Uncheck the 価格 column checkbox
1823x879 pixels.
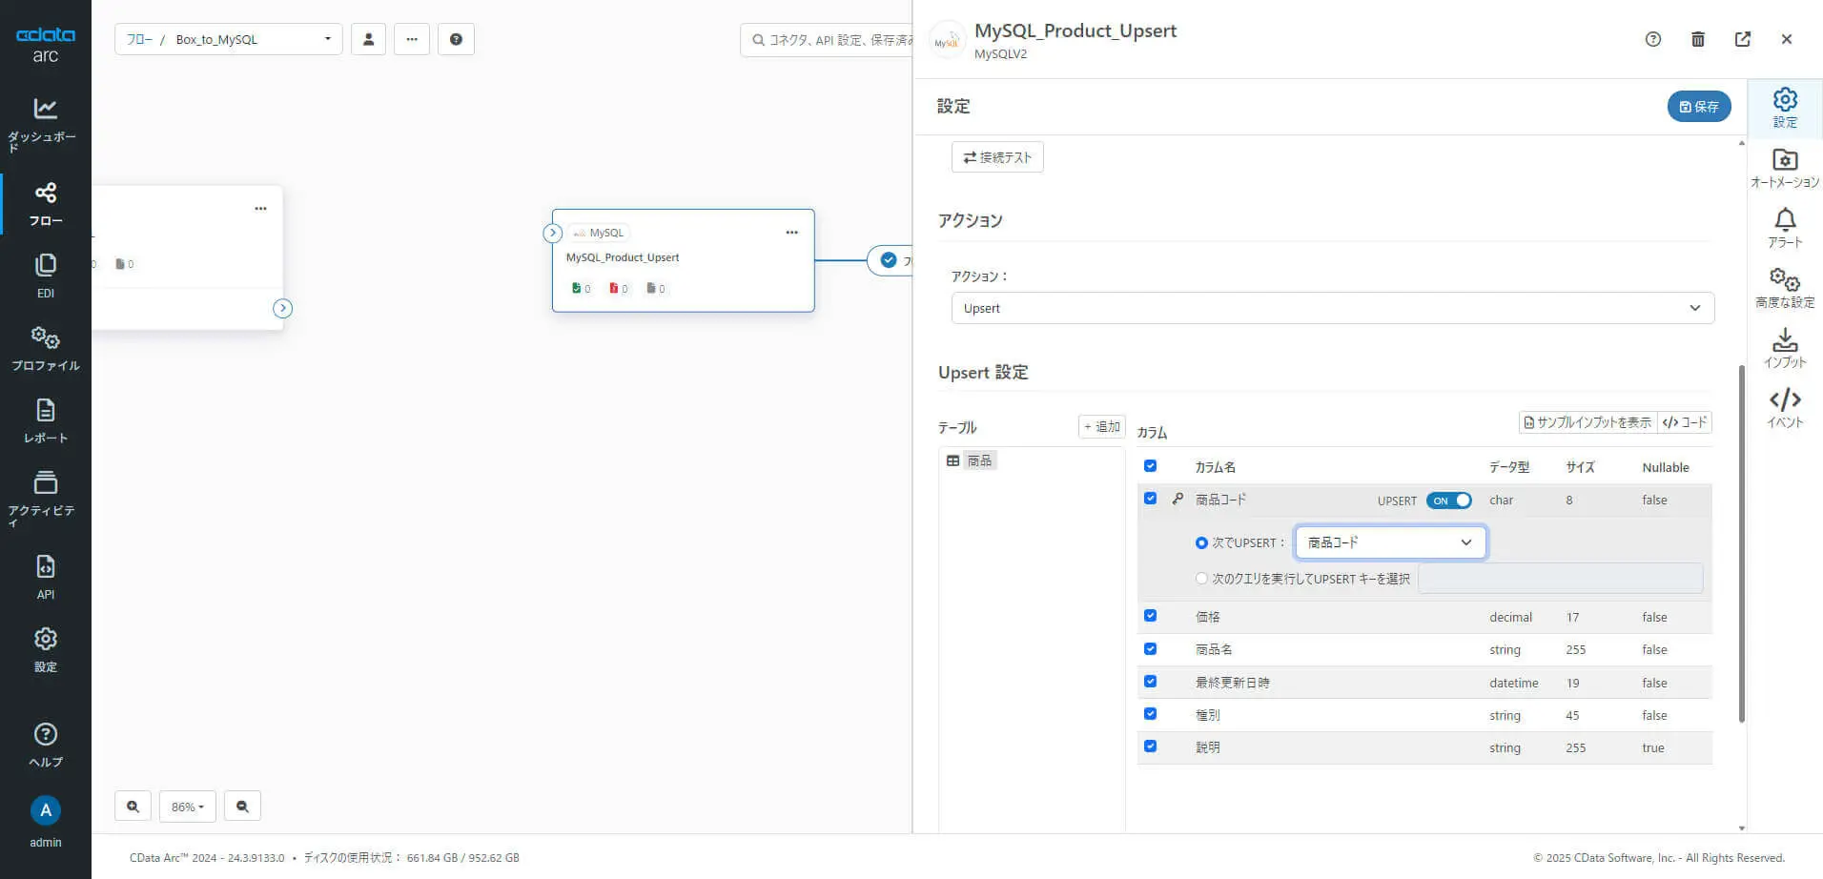pos(1150,617)
